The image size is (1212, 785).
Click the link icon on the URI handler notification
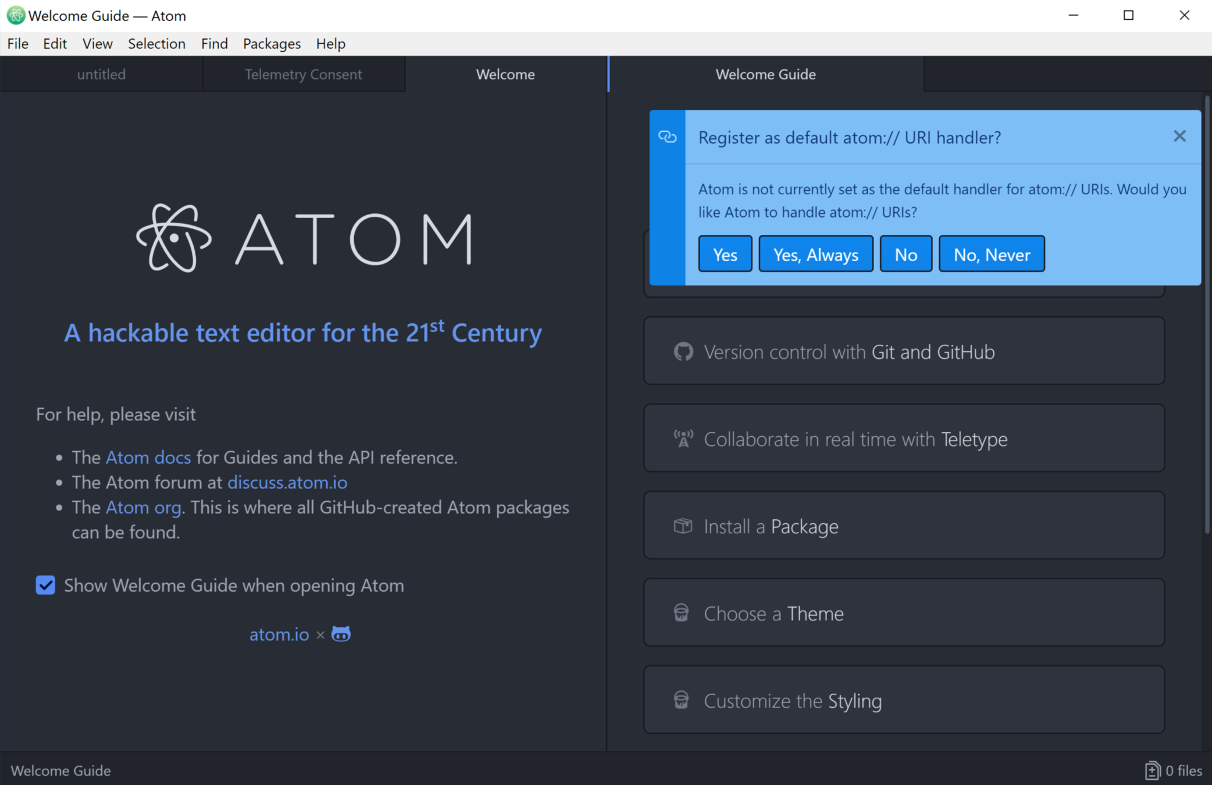point(667,137)
